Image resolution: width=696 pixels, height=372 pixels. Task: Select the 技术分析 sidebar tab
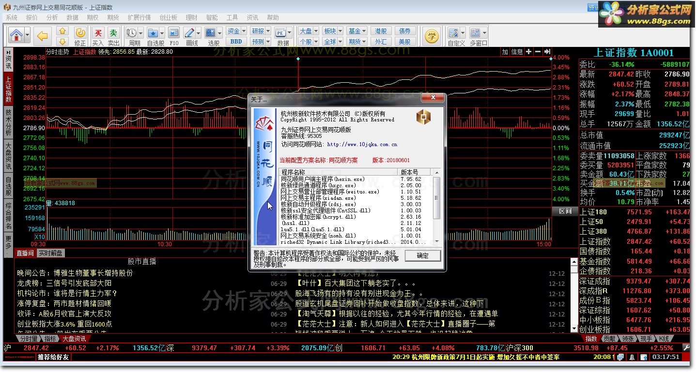(8, 122)
